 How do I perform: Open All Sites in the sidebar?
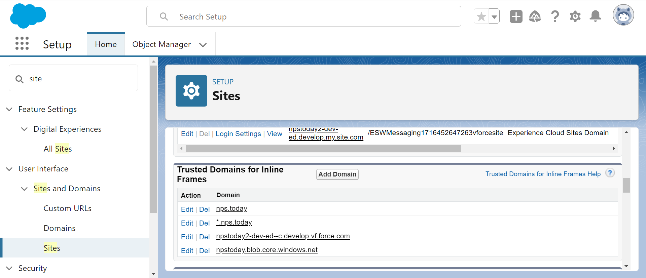[x=58, y=149]
